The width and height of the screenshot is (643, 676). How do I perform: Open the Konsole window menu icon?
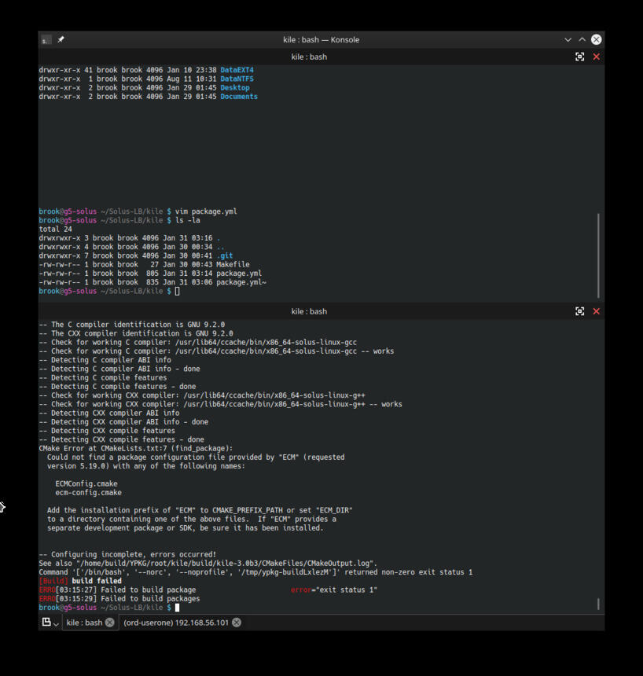click(46, 39)
